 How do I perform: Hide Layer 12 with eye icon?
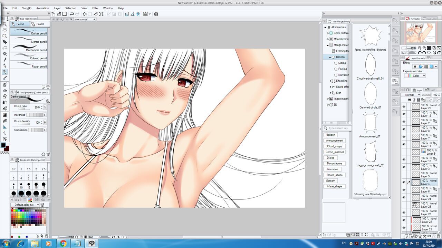(x=404, y=114)
